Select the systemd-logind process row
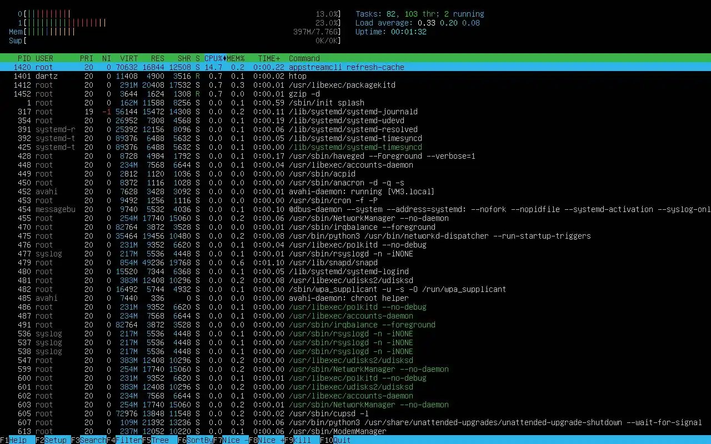 tap(355, 271)
